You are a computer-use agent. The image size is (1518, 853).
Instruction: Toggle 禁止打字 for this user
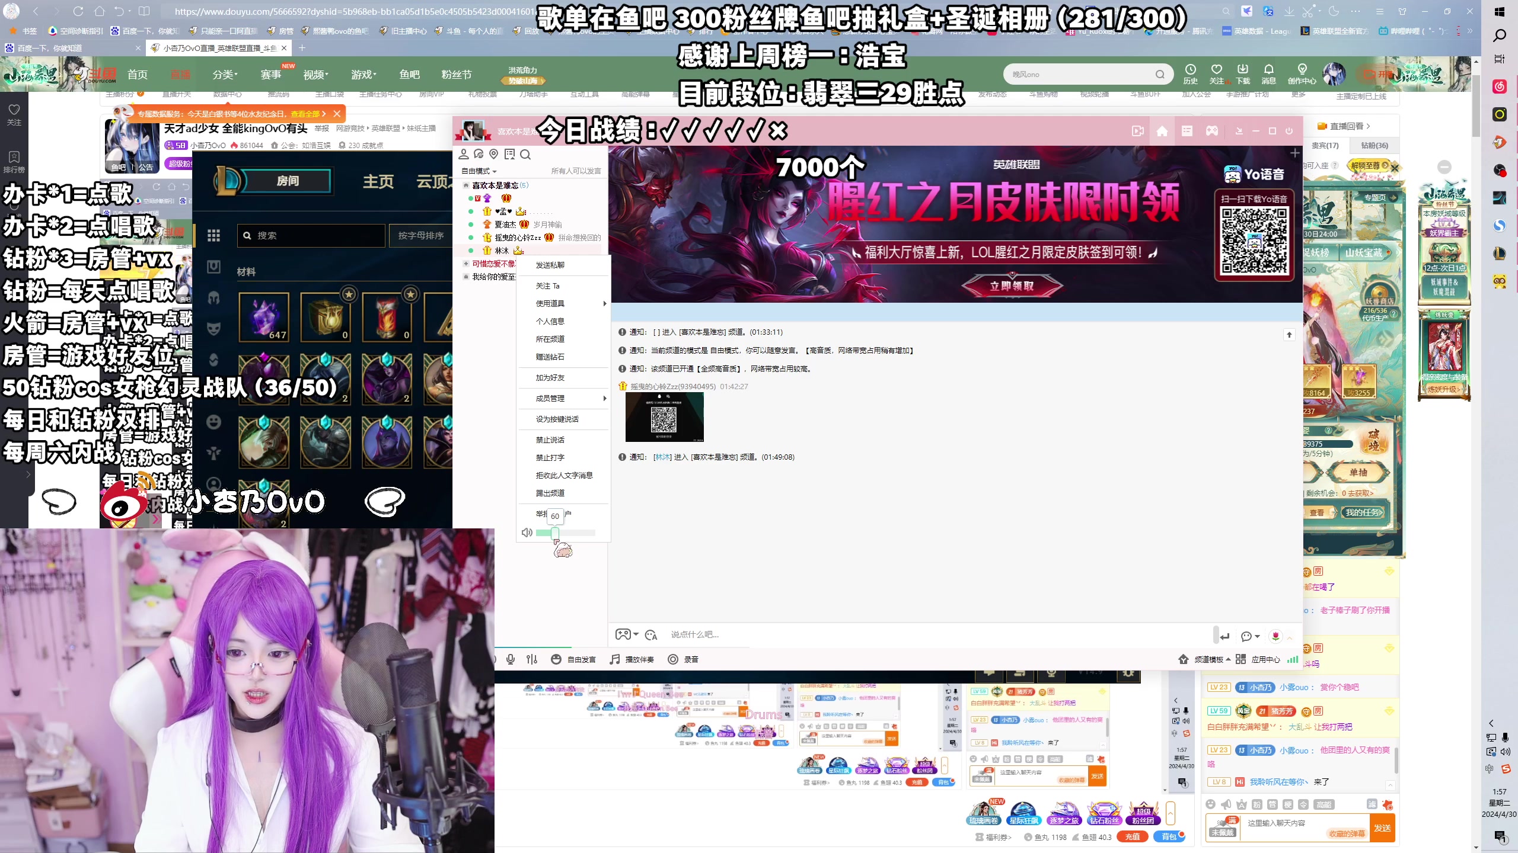550,457
